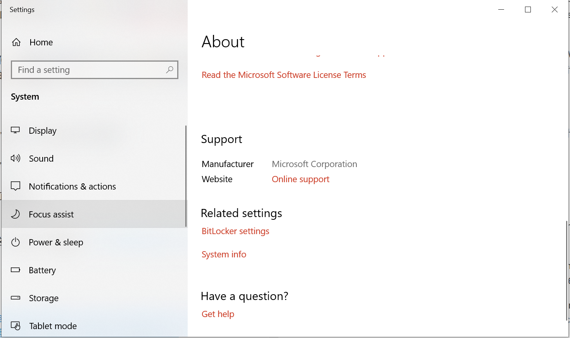Open Battery settings

coord(94,270)
